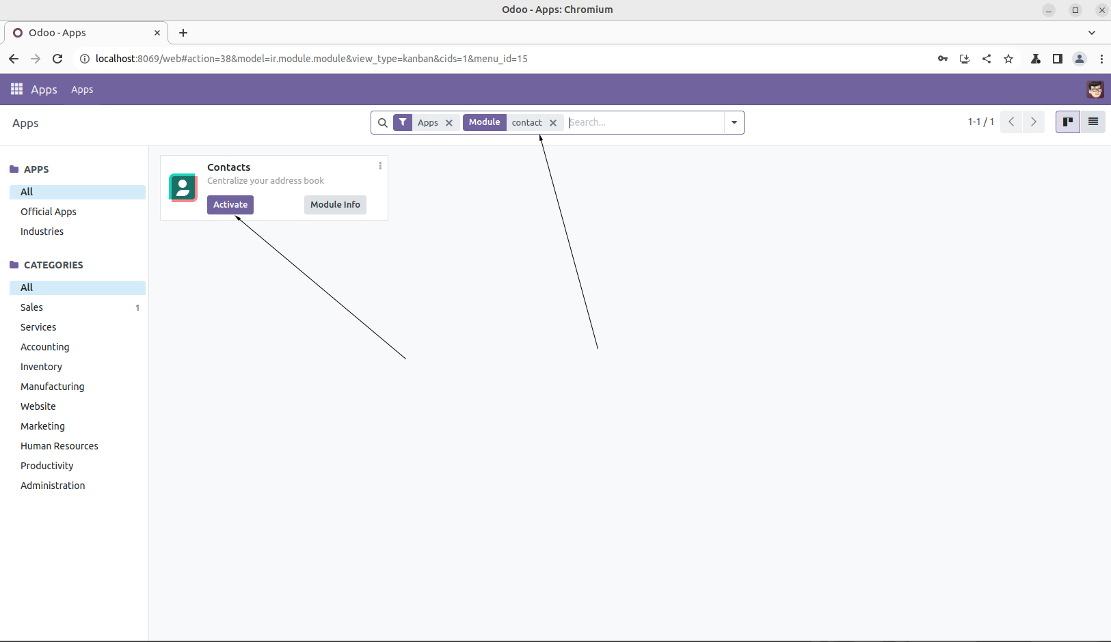Switch to list view
Image resolution: width=1111 pixels, height=642 pixels.
pyautogui.click(x=1093, y=122)
